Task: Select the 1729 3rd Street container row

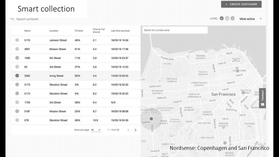Action: click(76, 102)
